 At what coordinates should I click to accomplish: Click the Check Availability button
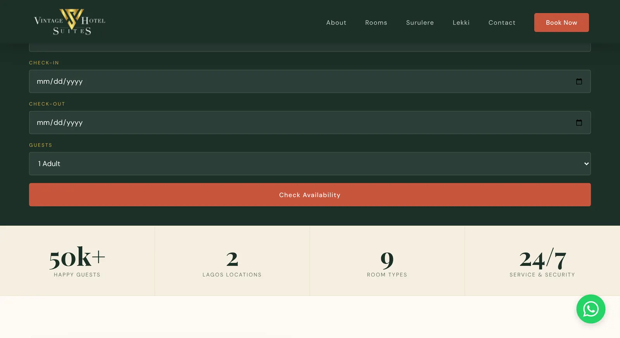tap(310, 195)
